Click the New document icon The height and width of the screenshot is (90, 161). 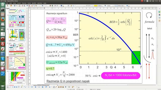[x=8, y=5]
